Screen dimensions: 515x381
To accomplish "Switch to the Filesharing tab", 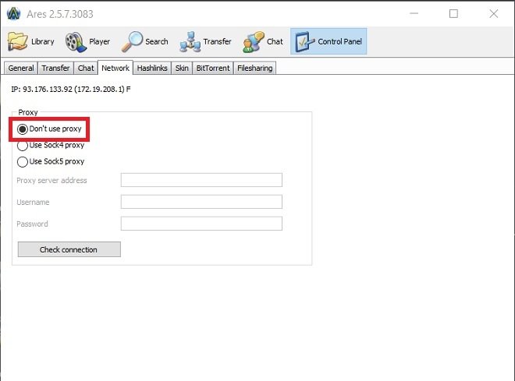I will pyautogui.click(x=255, y=69).
